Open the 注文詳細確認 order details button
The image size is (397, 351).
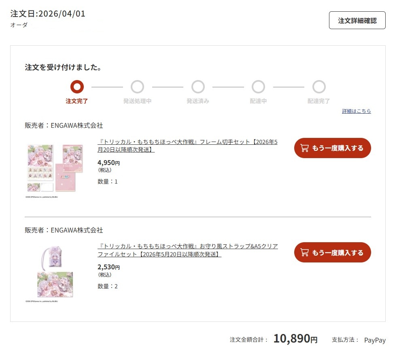[357, 21]
